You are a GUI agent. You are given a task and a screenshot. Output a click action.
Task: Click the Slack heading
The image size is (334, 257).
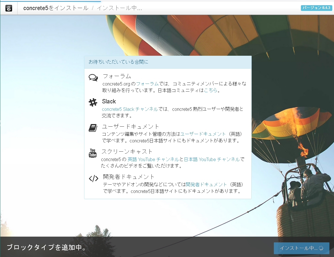pyautogui.click(x=109, y=101)
